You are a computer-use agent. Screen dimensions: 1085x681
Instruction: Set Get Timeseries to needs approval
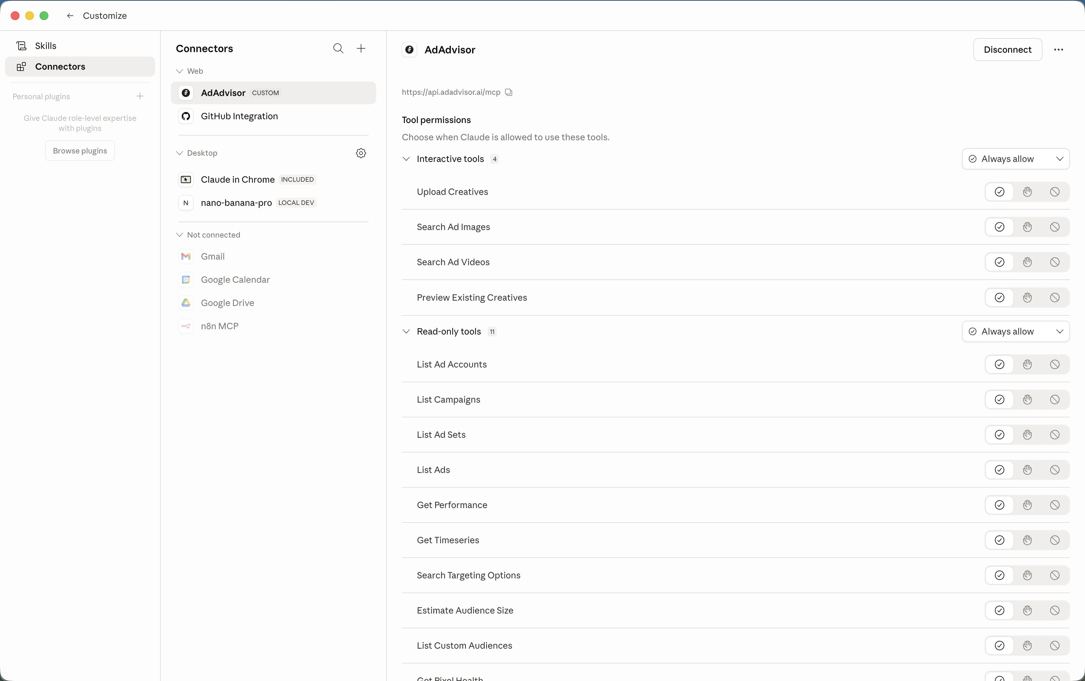(x=1027, y=540)
